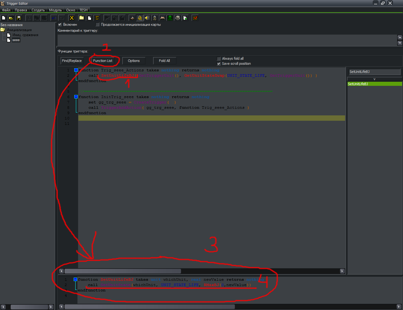Open the Object Manager cube icon
The image size is (403, 310).
[x=178, y=18]
